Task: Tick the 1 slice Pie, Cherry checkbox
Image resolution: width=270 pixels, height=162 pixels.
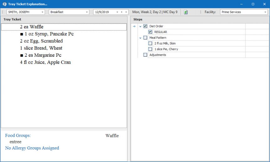Action: coord(150,49)
